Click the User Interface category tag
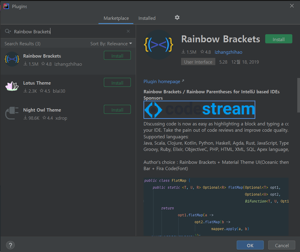Screen dimensions: 300x252 (x=198, y=62)
